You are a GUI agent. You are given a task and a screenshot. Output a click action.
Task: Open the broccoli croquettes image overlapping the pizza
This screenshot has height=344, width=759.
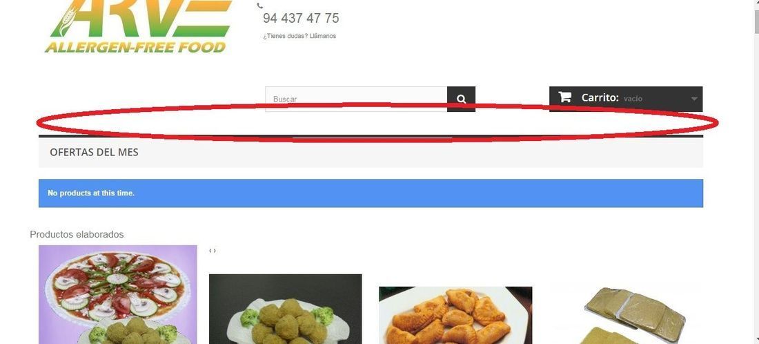[128, 332]
